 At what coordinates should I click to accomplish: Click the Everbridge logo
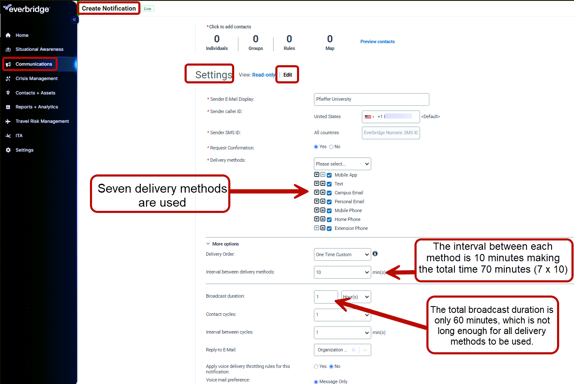pyautogui.click(x=27, y=8)
